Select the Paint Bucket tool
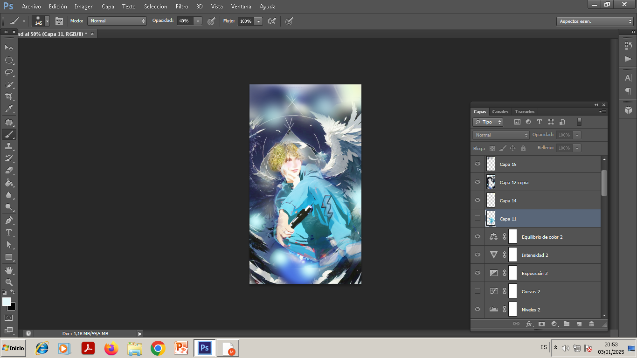This screenshot has height=358, width=637. coord(9,183)
